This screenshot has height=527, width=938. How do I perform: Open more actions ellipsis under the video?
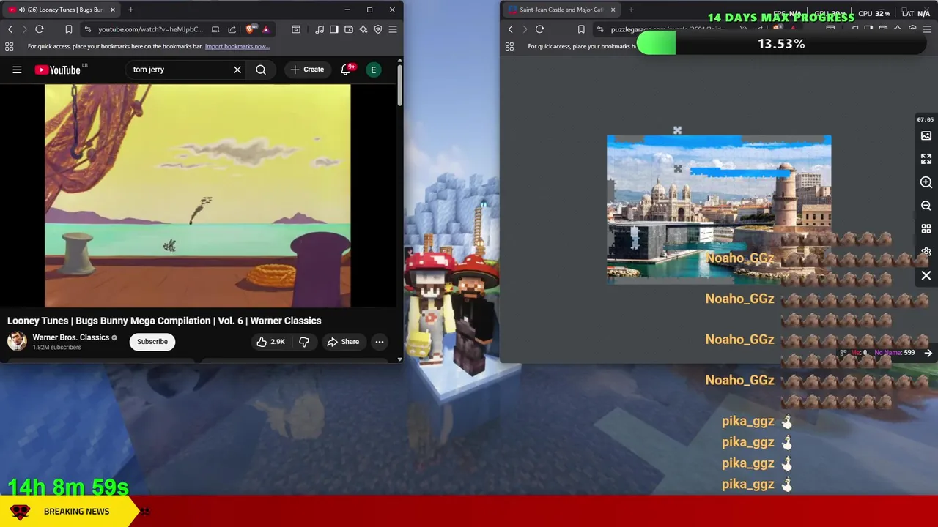(x=380, y=342)
